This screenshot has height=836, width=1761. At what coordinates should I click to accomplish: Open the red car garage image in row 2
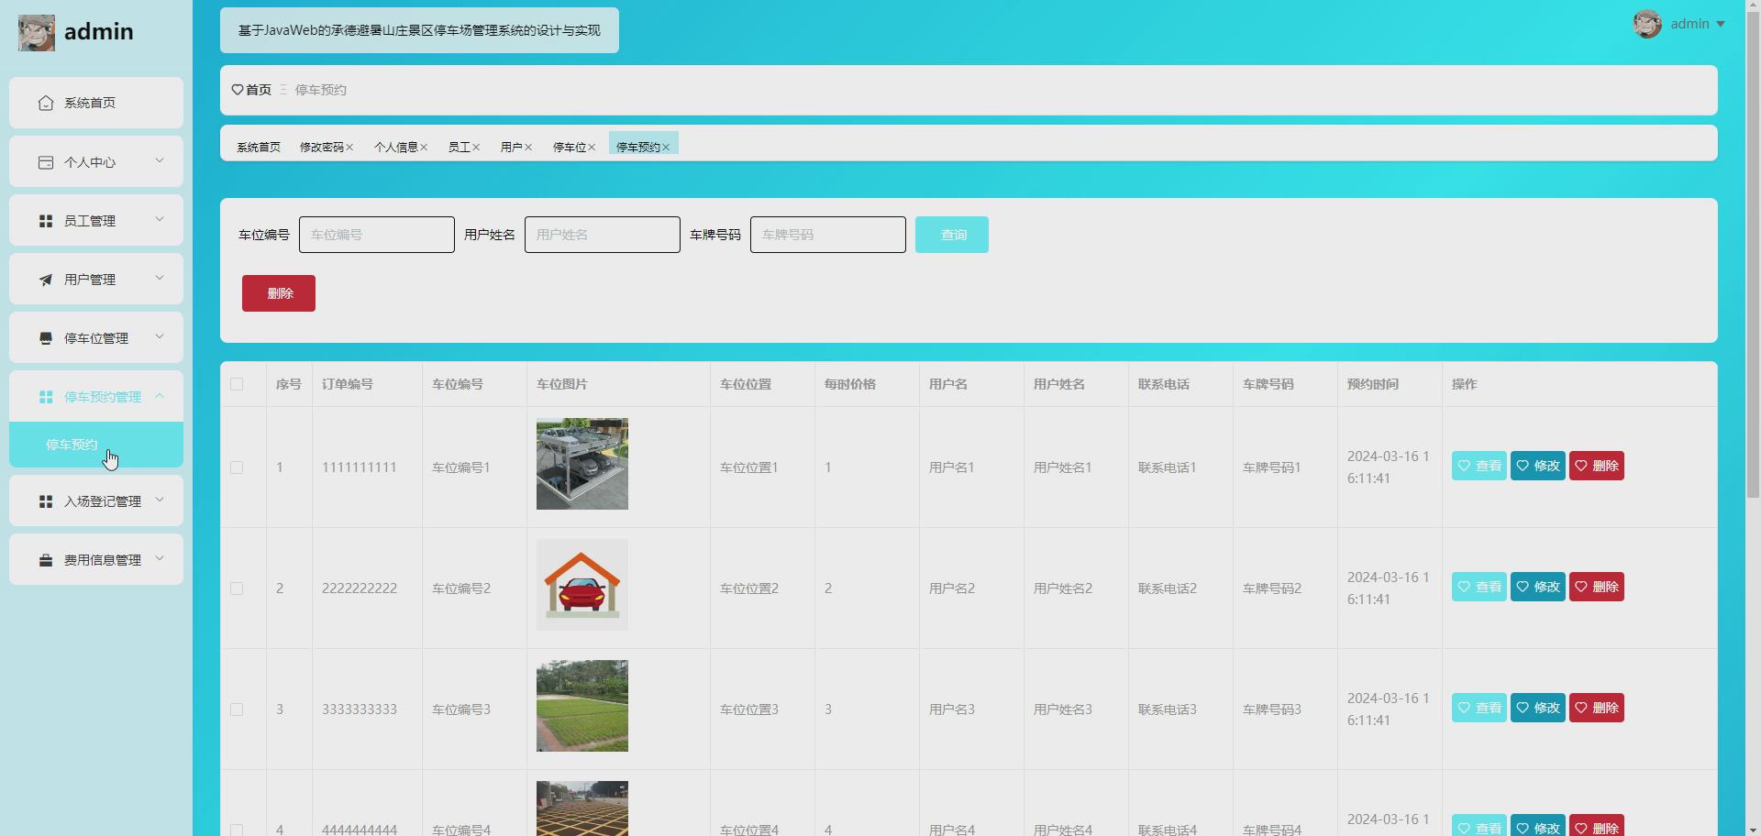pos(582,585)
